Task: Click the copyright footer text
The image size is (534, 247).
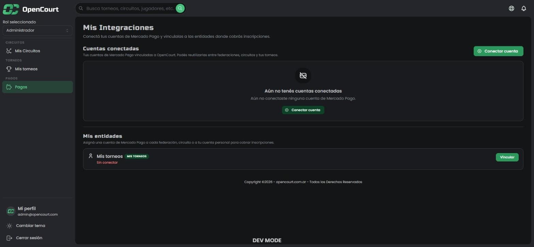Action: point(303,182)
